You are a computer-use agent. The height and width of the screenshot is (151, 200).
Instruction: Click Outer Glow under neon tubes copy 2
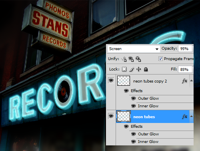pos(148,99)
